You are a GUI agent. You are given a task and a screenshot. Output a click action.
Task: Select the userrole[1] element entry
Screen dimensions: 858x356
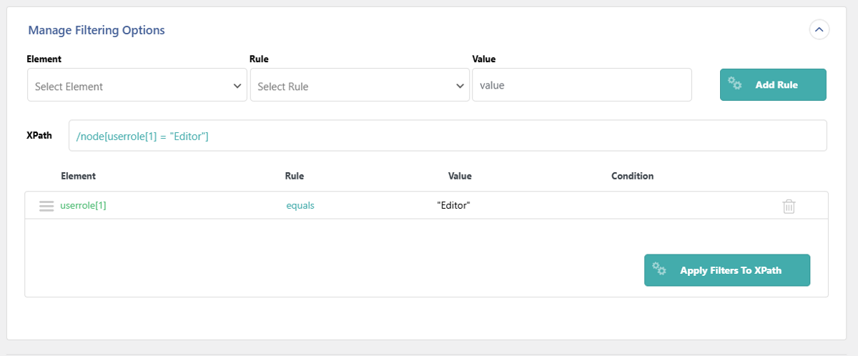(x=84, y=206)
